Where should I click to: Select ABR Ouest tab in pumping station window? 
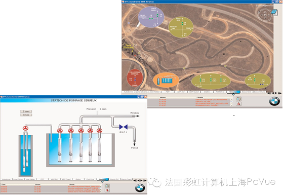[x=66, y=179]
